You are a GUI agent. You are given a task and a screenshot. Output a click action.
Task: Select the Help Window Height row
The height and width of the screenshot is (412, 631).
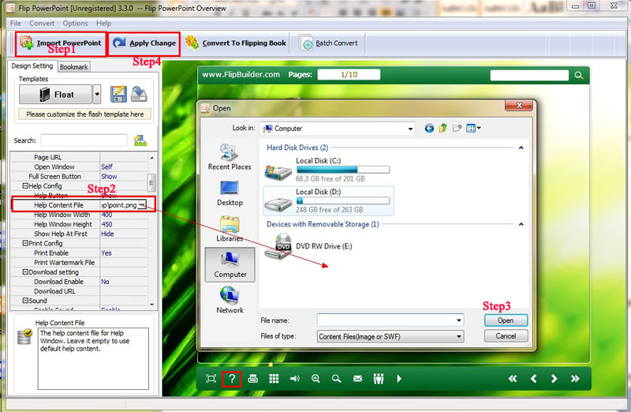pyautogui.click(x=79, y=224)
